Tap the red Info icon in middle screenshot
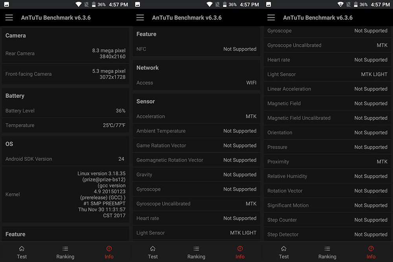The height and width of the screenshot is (262, 393). pos(240,249)
